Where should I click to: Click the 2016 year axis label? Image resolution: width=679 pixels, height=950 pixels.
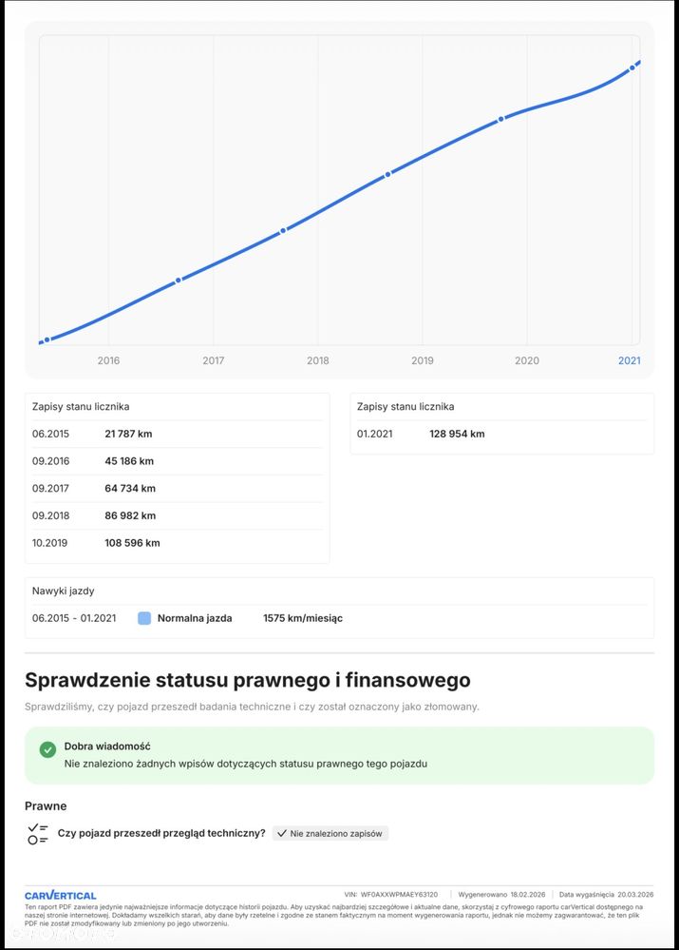coord(108,360)
